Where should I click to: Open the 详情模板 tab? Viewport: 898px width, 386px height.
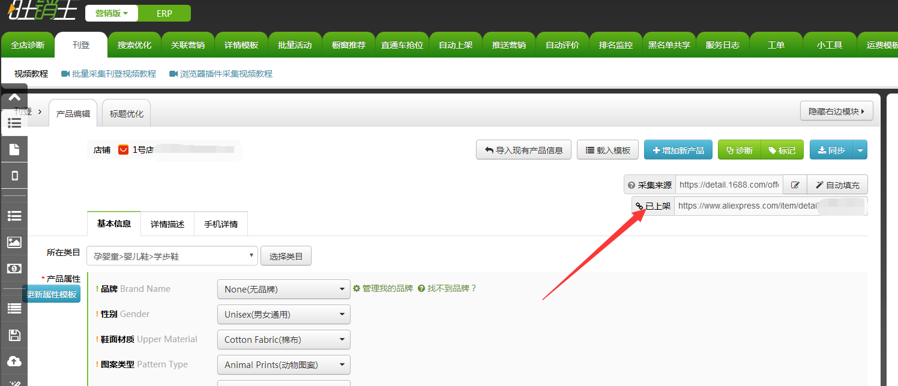241,45
